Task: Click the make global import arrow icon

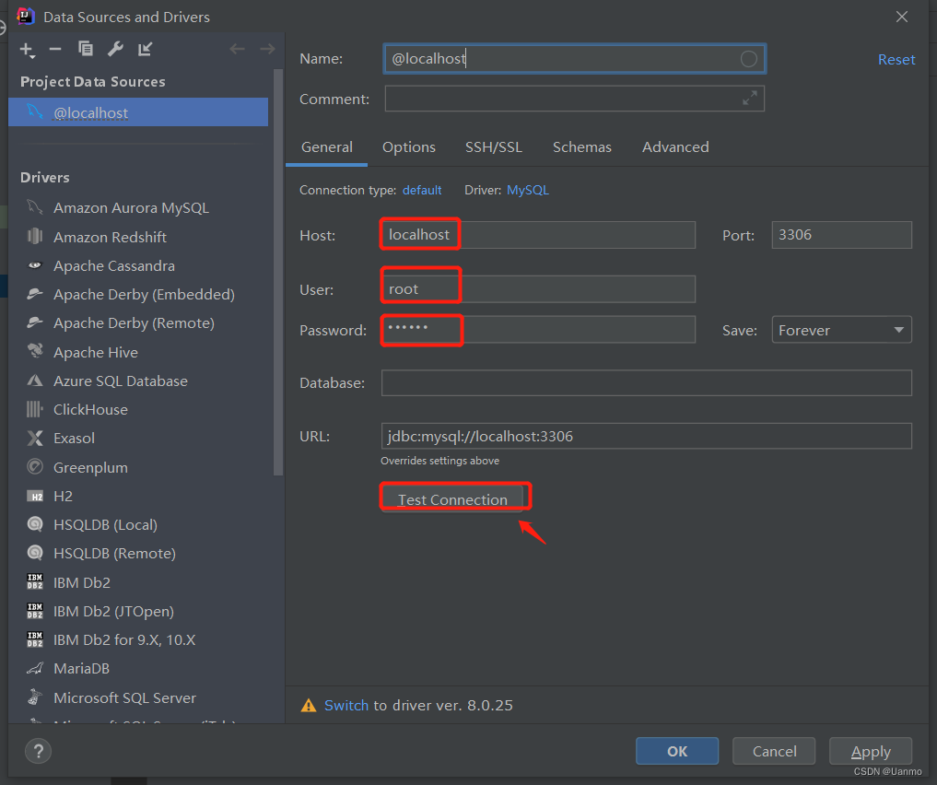Action: point(146,49)
